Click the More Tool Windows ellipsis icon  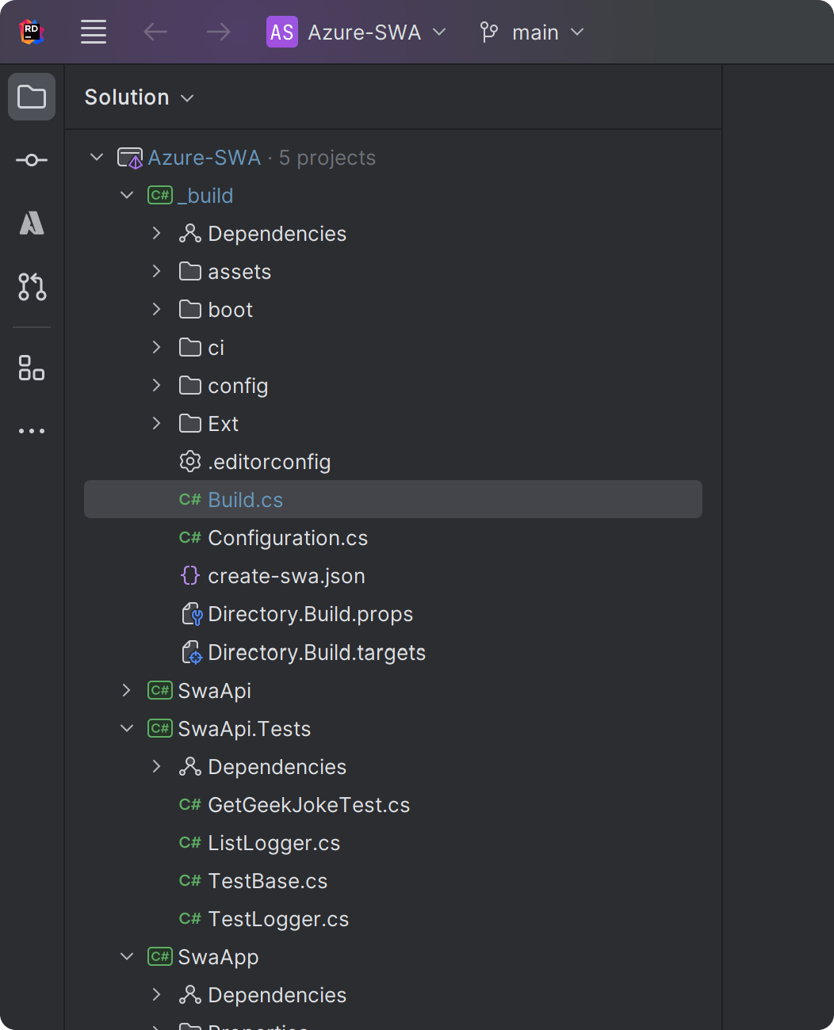[31, 430]
